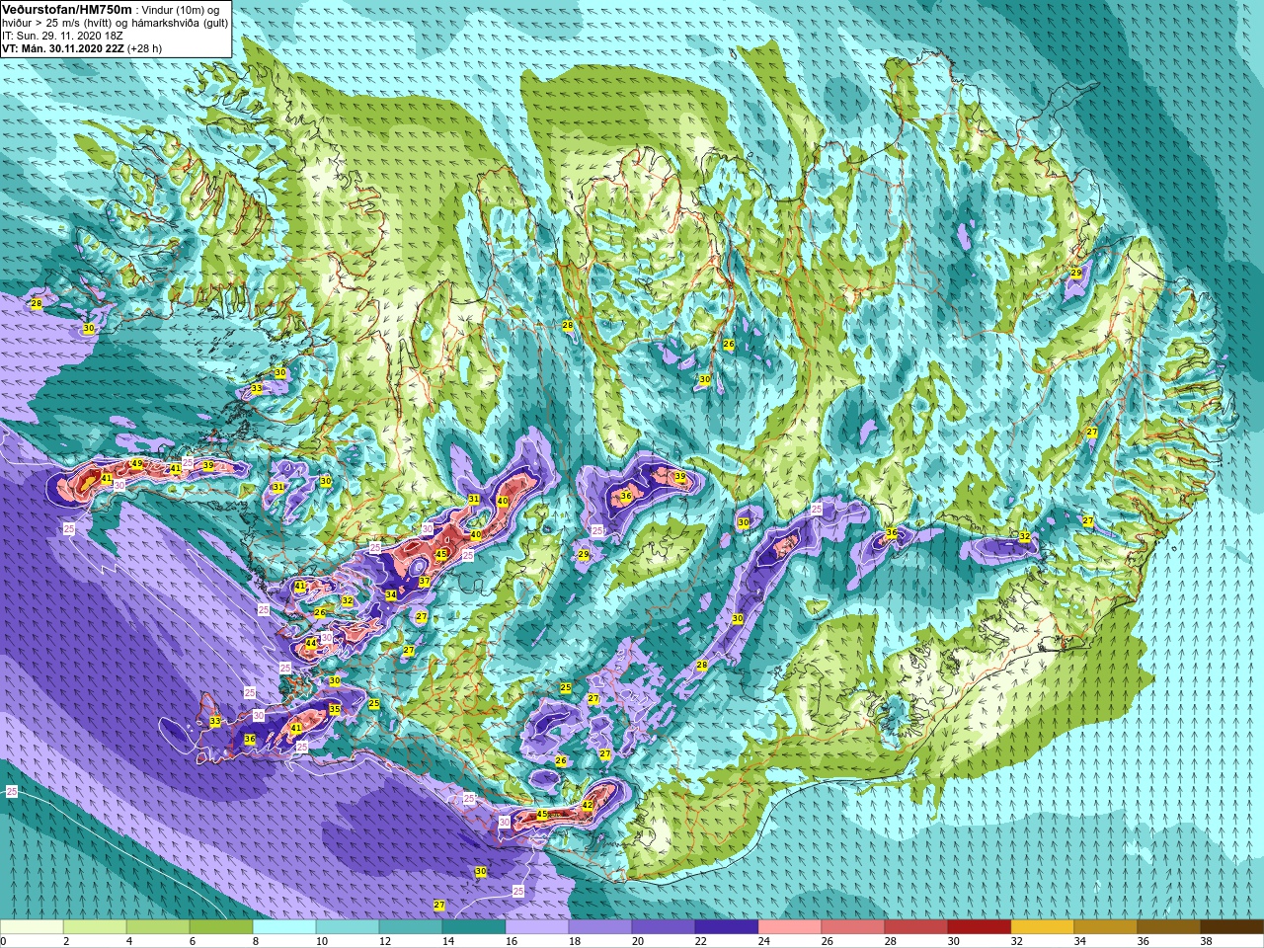Click the legend swatch between 2 and 4

[95, 927]
